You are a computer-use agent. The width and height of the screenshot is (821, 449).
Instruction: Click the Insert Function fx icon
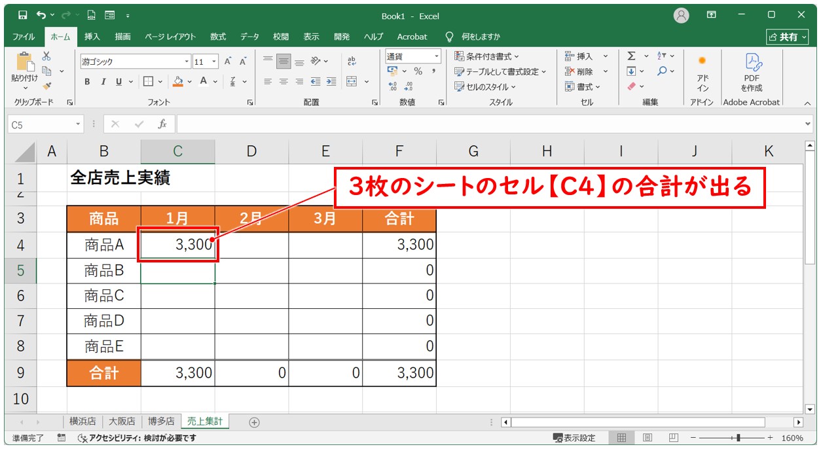(162, 124)
